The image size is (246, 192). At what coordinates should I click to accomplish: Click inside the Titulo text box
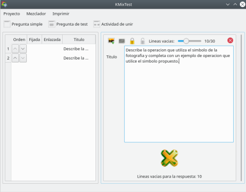tap(179, 94)
